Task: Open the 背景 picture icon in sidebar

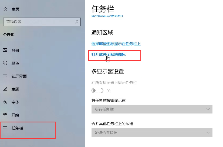Action: [x=5, y=50]
